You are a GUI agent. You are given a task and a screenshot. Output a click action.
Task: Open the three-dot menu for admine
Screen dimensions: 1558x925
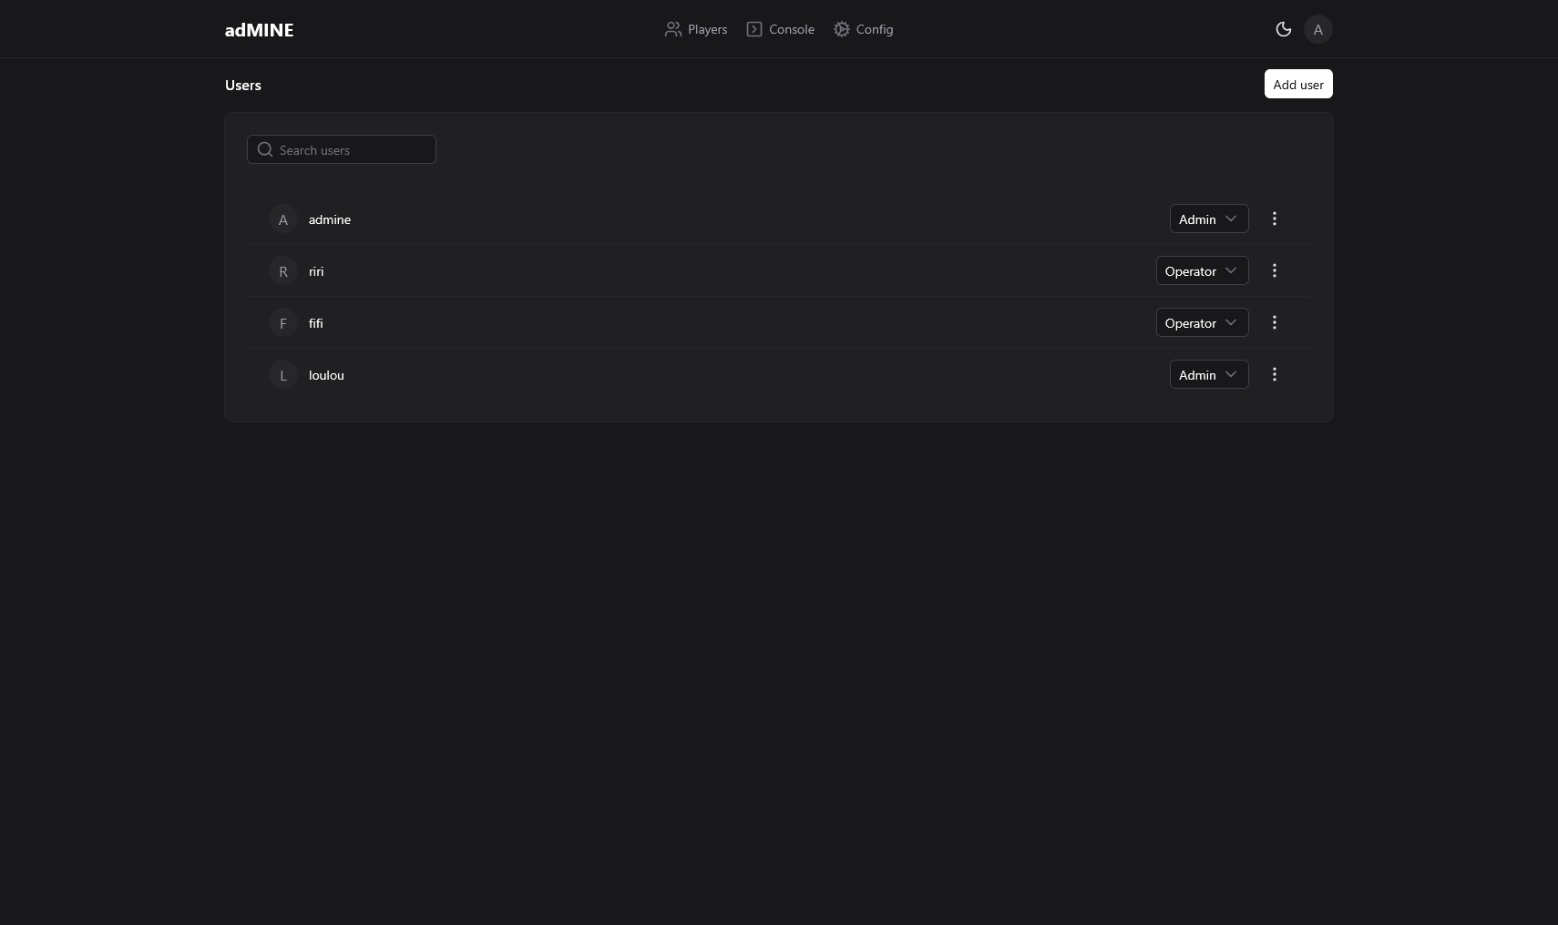pyautogui.click(x=1274, y=219)
